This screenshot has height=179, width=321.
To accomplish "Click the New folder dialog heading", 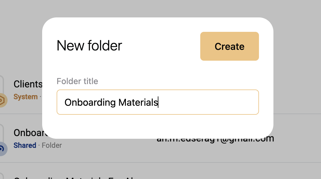I will [89, 46].
